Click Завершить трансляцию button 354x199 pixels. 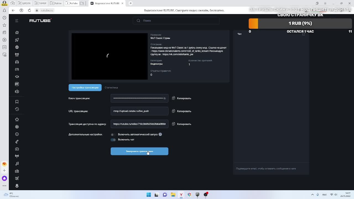[x=139, y=151]
